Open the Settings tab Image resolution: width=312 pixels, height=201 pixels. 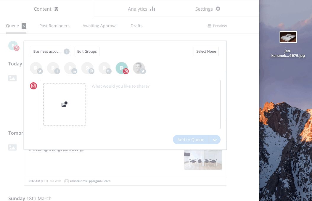pyautogui.click(x=208, y=9)
